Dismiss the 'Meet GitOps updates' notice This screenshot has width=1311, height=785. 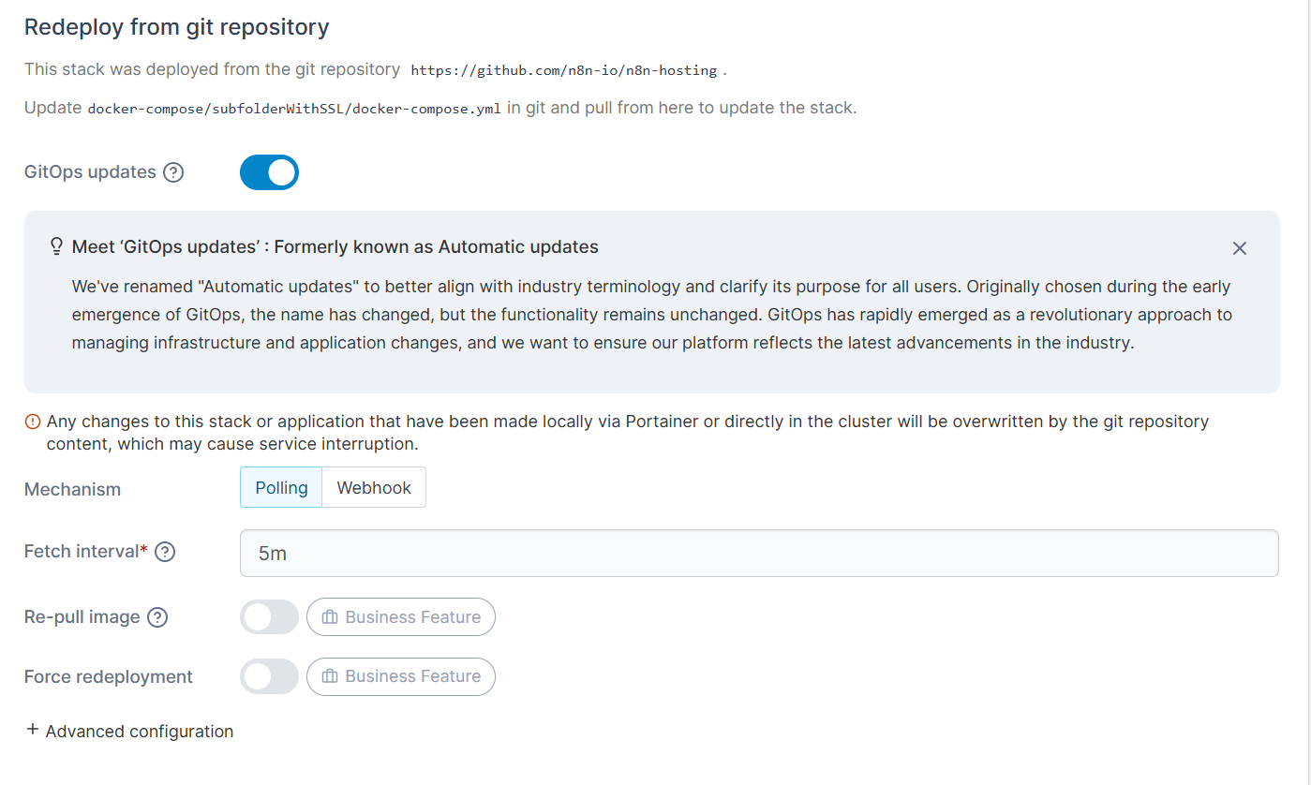click(x=1239, y=248)
